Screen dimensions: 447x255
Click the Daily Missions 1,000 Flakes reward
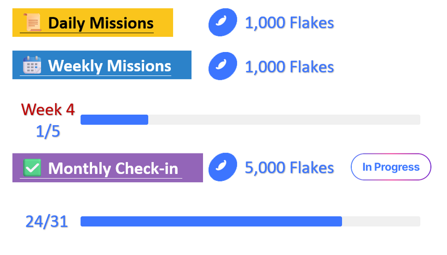coord(289,23)
